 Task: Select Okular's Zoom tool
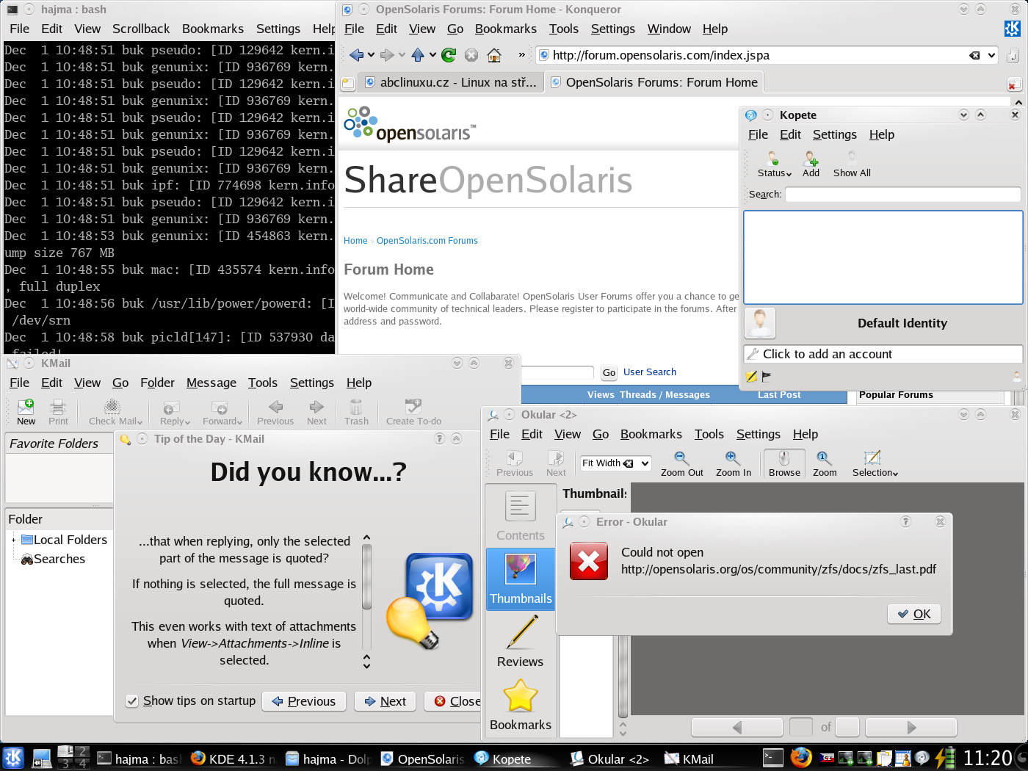824,463
